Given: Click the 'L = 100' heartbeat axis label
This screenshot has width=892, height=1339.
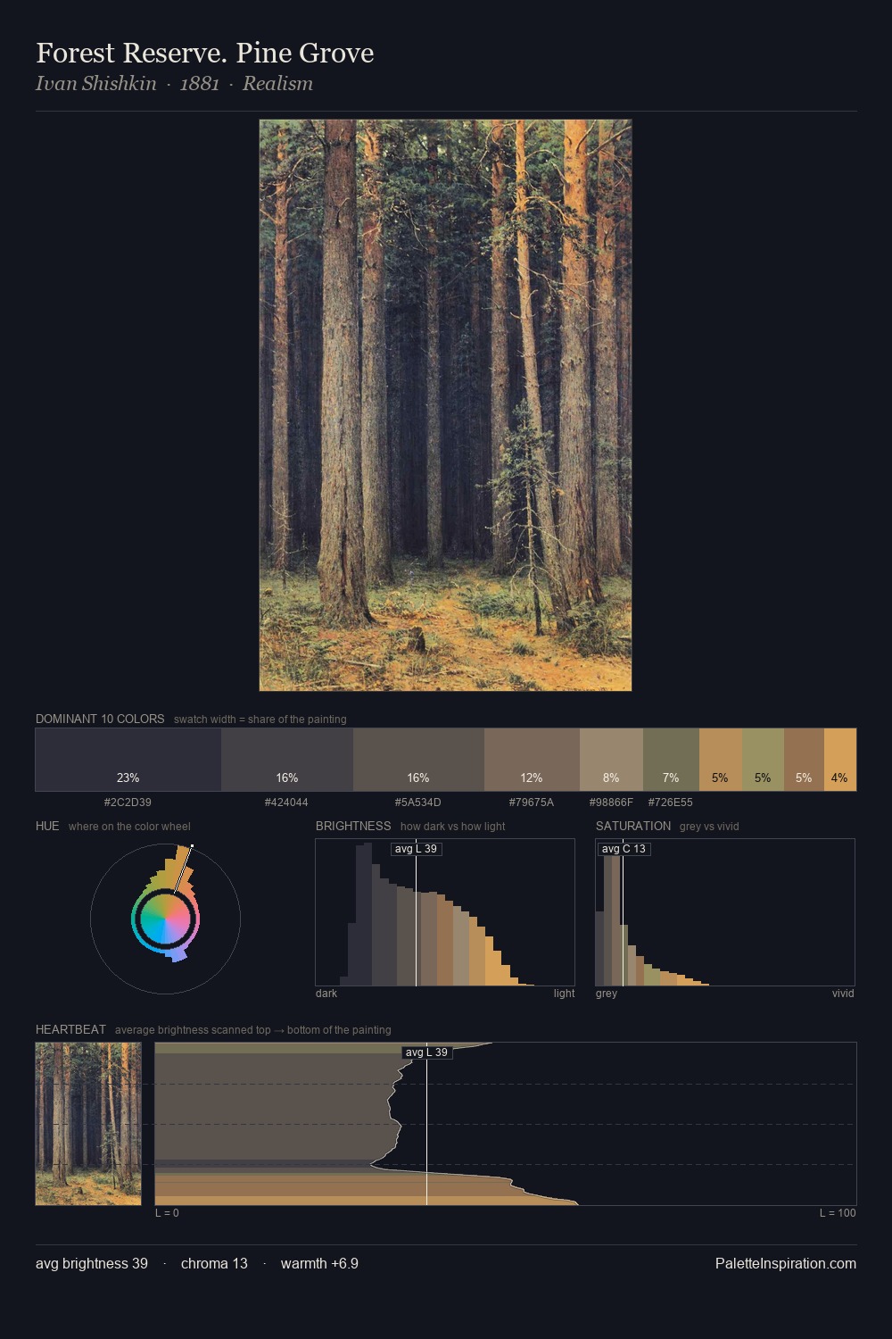Looking at the screenshot, I should [x=838, y=1213].
